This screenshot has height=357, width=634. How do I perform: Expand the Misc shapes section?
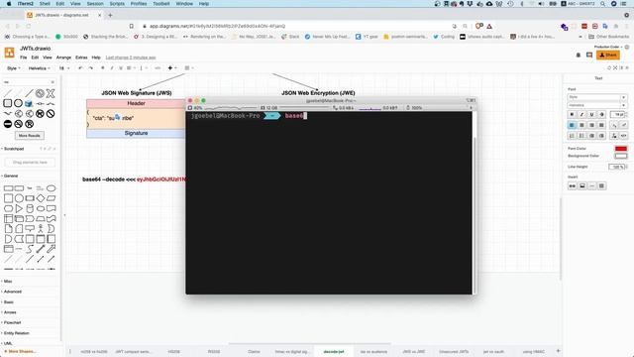click(x=8, y=281)
